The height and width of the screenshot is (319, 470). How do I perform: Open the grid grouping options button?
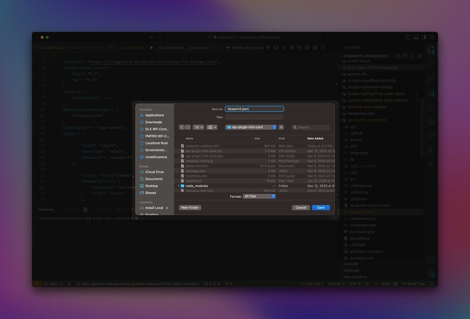click(x=212, y=127)
